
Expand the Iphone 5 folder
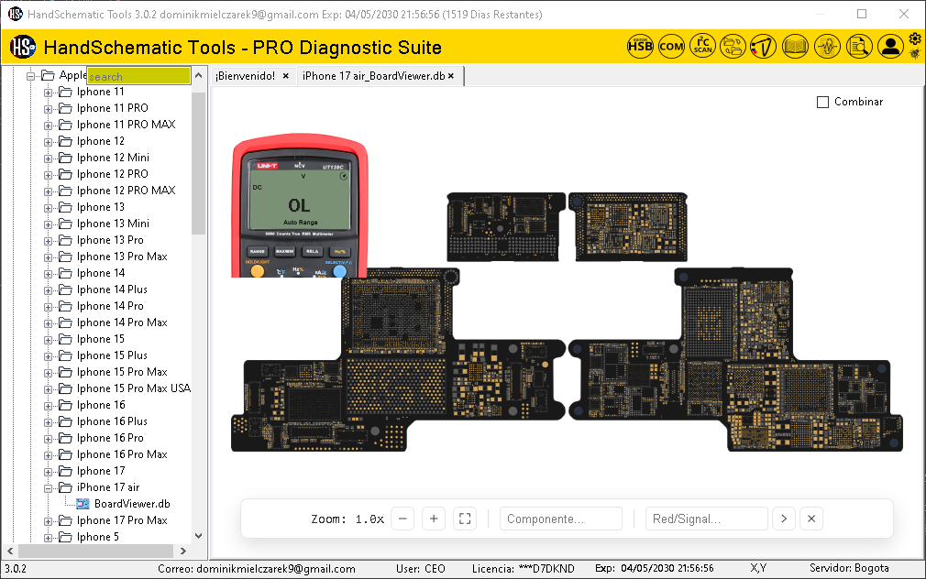[49, 538]
